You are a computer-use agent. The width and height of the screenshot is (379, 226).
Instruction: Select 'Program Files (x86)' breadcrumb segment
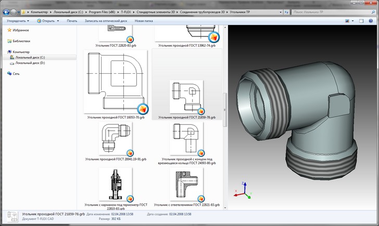click(102, 12)
